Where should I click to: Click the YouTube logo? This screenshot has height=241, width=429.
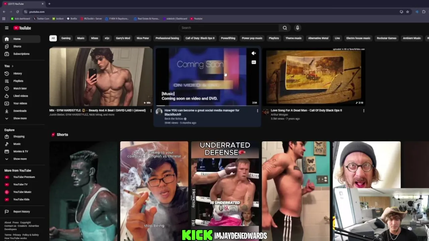coord(22,28)
